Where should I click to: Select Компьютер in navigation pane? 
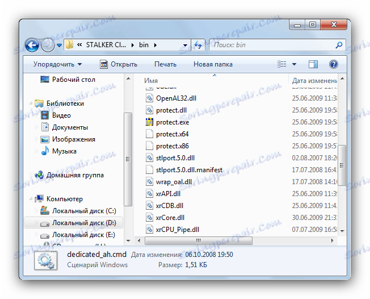(65, 199)
